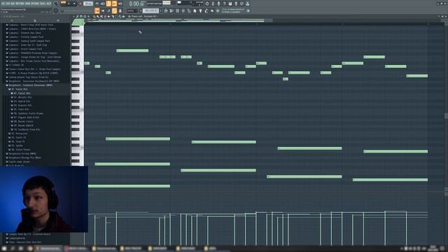Adjust the master pitch knob
The width and height of the screenshot is (448, 252).
pos(56,11)
